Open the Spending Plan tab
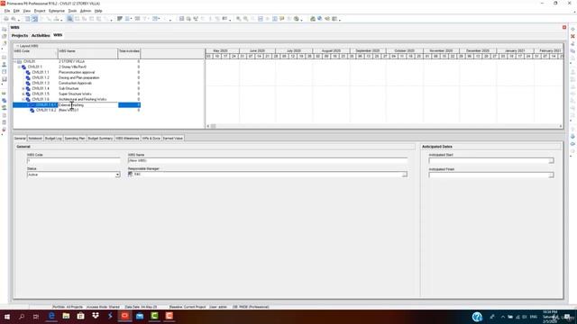 pyautogui.click(x=75, y=139)
